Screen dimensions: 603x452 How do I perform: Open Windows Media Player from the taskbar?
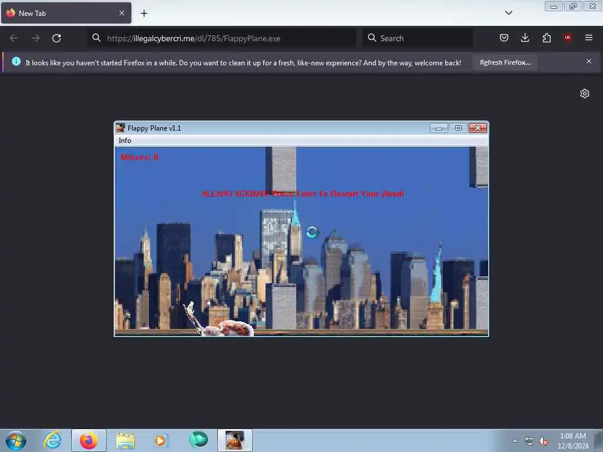(160, 440)
